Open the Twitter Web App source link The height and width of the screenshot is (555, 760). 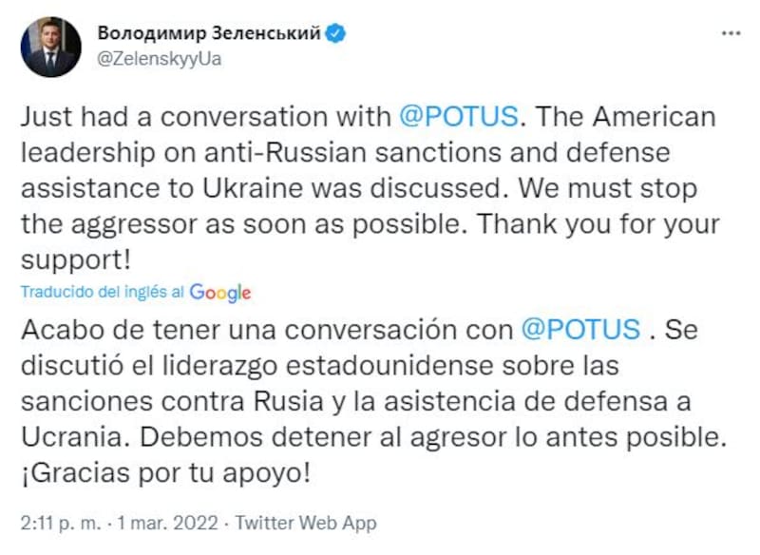[x=305, y=523]
